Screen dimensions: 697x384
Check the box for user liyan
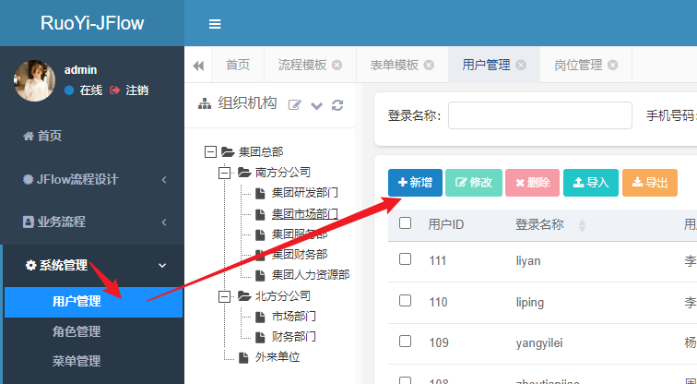pyautogui.click(x=405, y=260)
